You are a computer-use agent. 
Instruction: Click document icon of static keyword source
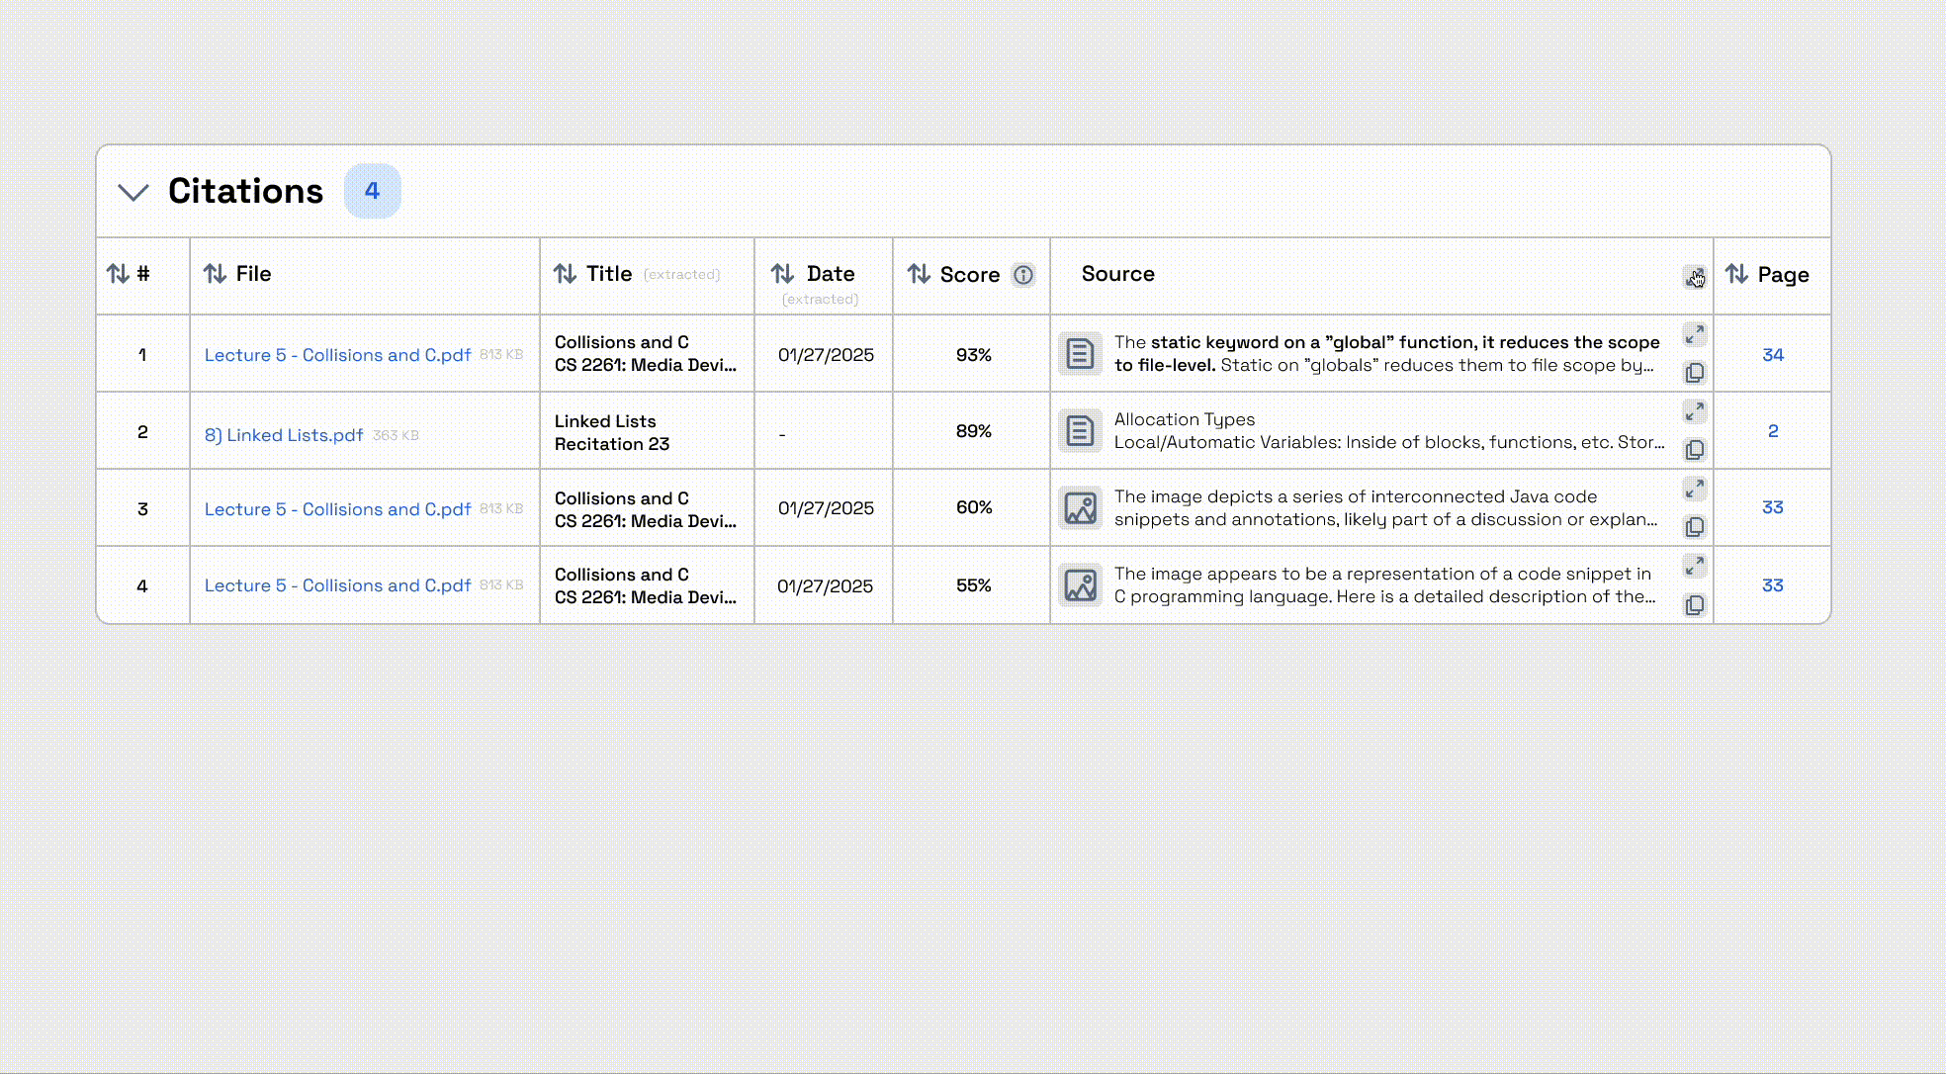[1080, 354]
